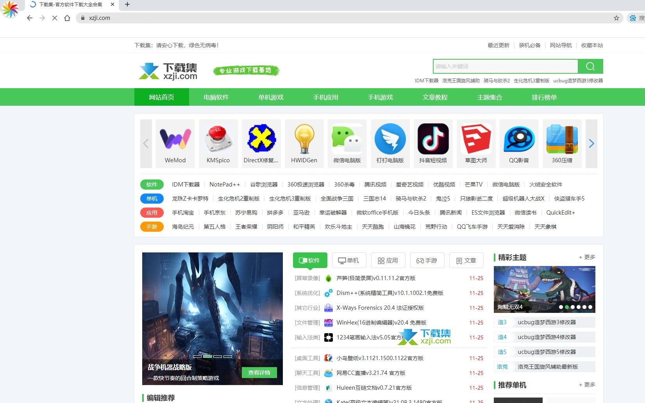Open the 360压缩 archive icon
This screenshot has width=645, height=403.
[x=562, y=139]
